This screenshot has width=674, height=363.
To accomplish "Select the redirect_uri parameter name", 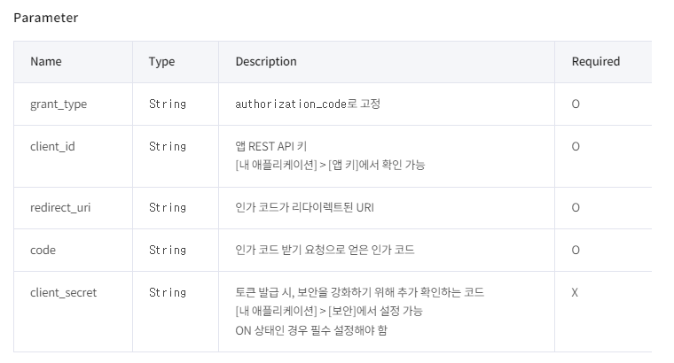I will [x=60, y=208].
